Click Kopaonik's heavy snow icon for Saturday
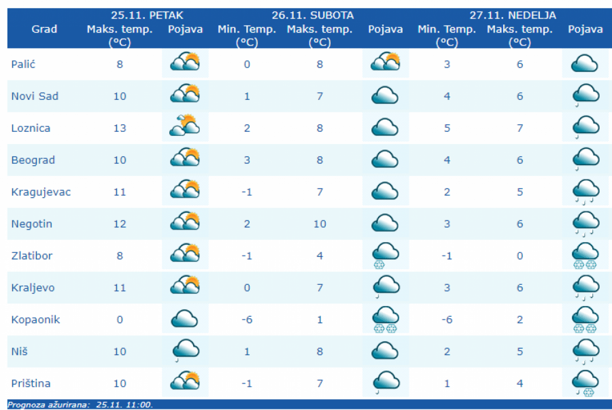Image resolution: width=612 pixels, height=410 pixels. (385, 320)
